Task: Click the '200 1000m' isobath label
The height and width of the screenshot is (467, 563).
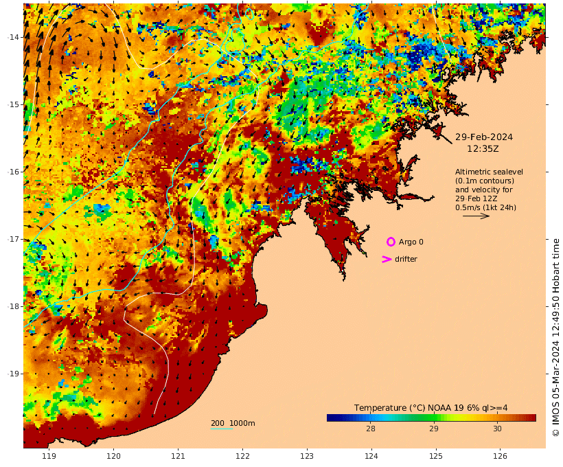Action: (x=233, y=423)
